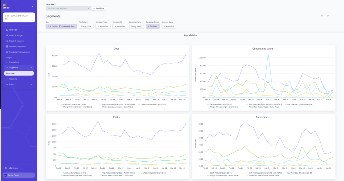Screen dimensions: 344x181
Task: Click the smec logo
Action: (7, 6)
